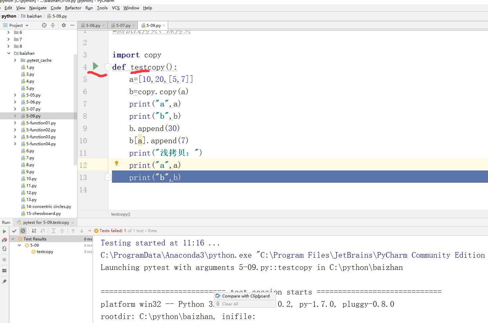Viewport: 488px width, 323px height.
Task: Open the Navigate menu
Action: tap(38, 8)
